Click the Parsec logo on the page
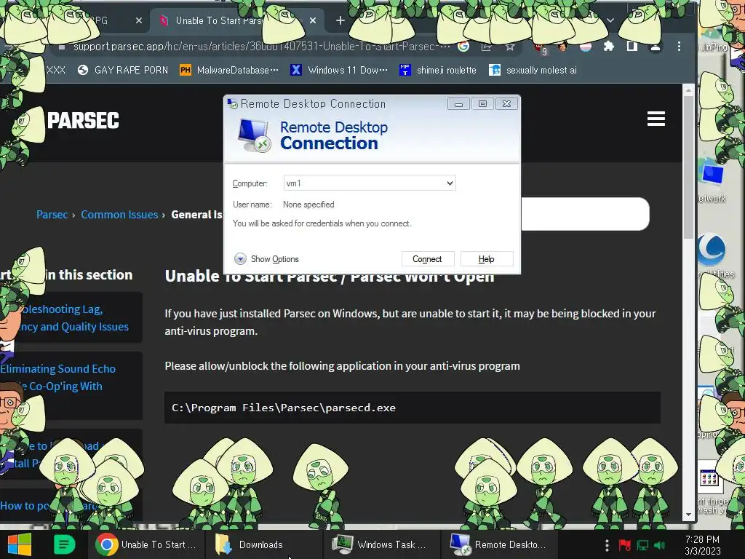Screen dimensions: 745x559 (x=83, y=120)
